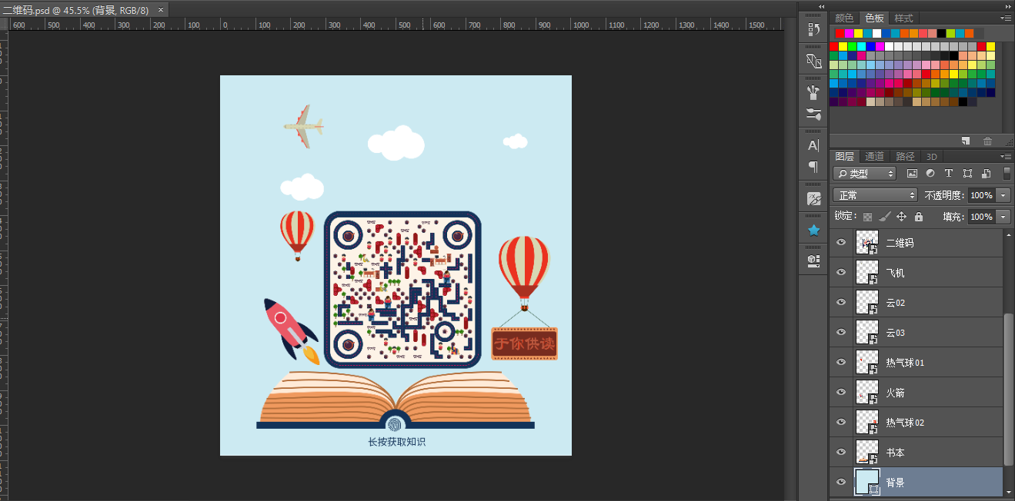This screenshot has height=501, width=1015.
Task: Select the 二维码 layer thumbnail
Action: 867,242
